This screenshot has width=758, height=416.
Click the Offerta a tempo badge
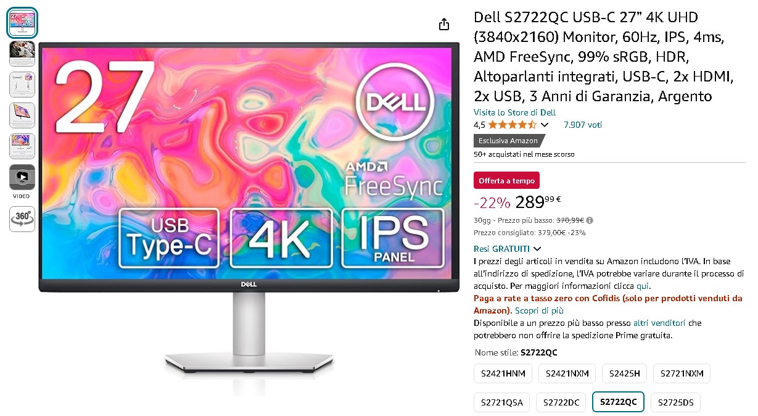click(x=506, y=180)
